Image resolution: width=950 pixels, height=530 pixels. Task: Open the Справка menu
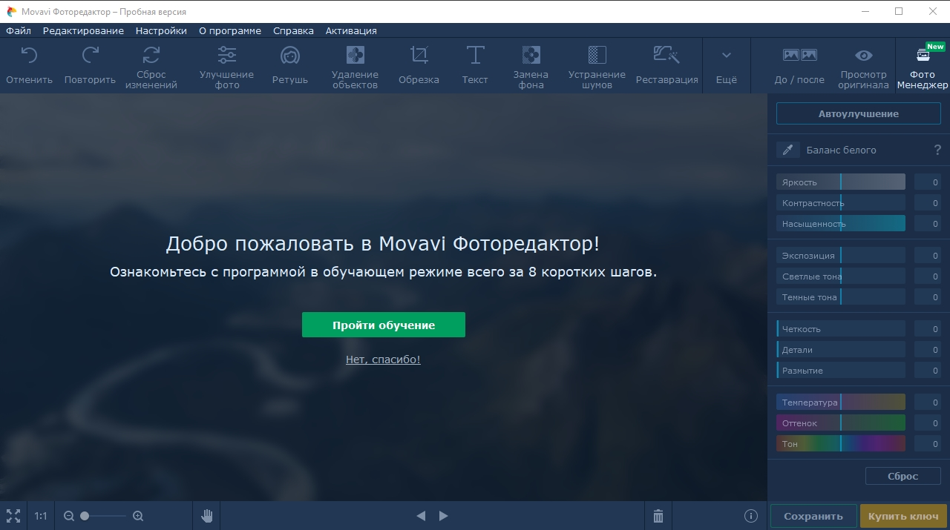point(293,31)
